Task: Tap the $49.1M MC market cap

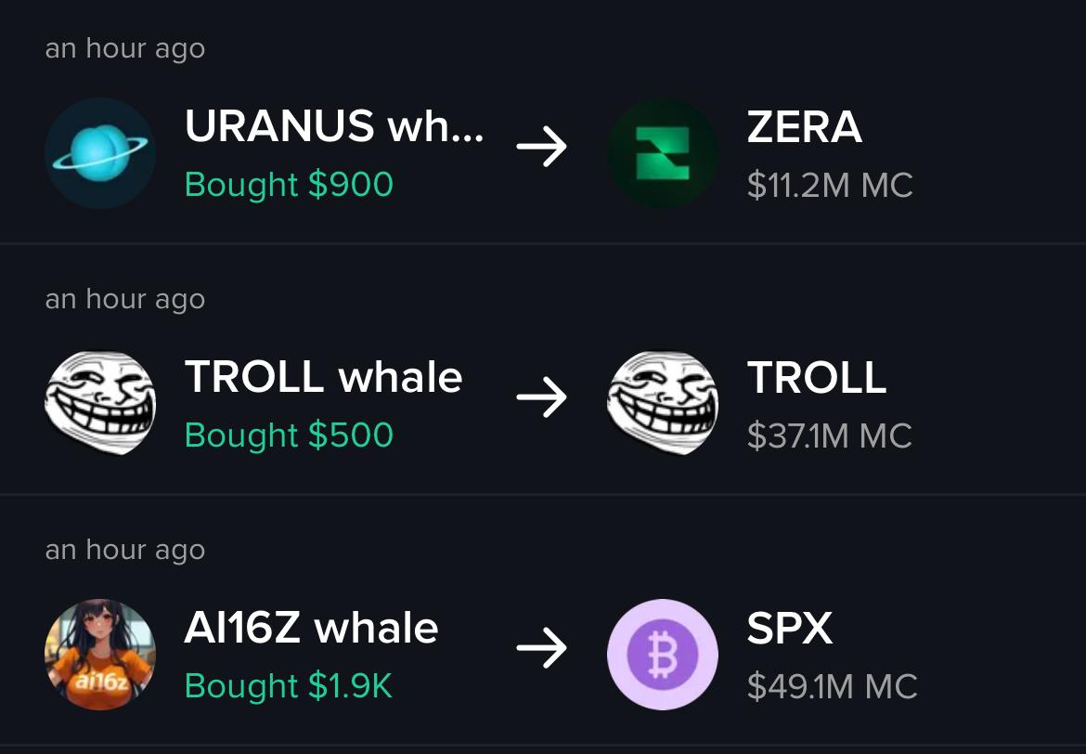Action: 832,687
